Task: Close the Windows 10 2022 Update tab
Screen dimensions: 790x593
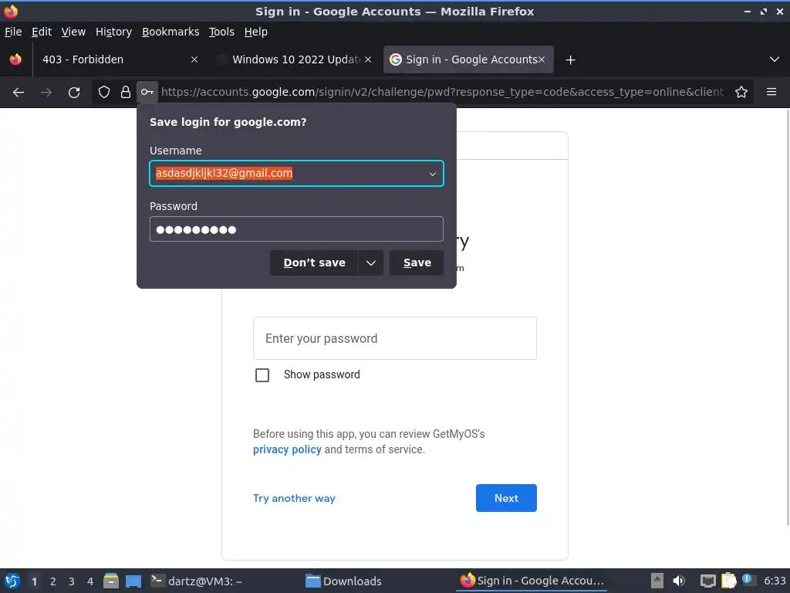Action: click(368, 59)
